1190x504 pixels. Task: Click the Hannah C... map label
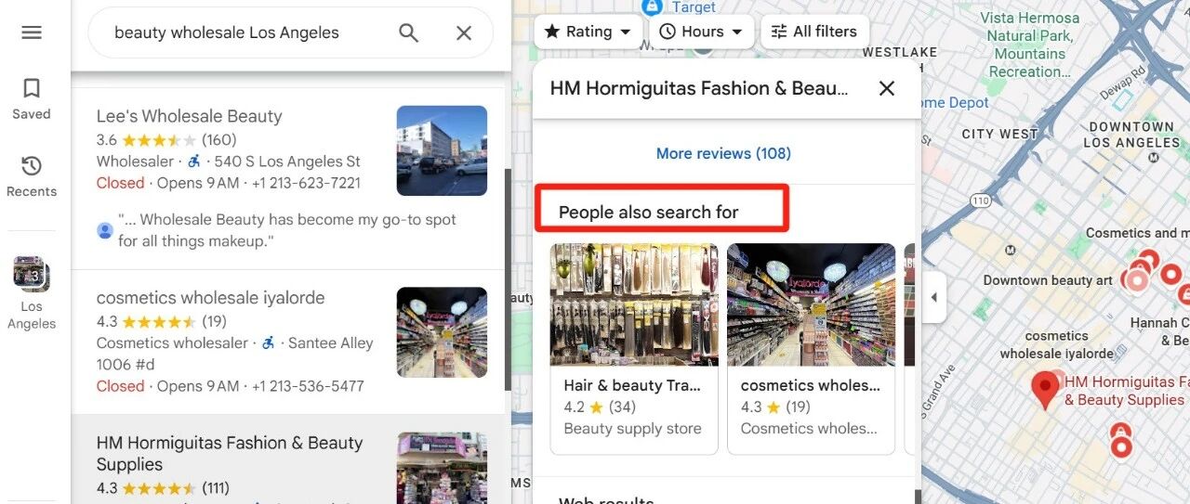[x=1159, y=331]
